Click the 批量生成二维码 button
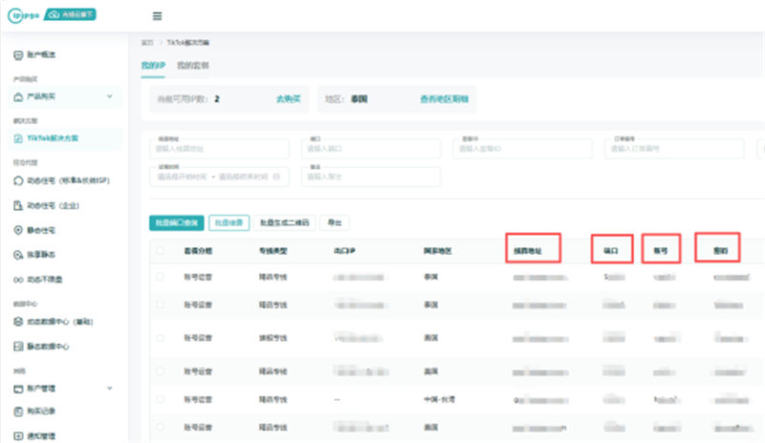 pos(284,222)
